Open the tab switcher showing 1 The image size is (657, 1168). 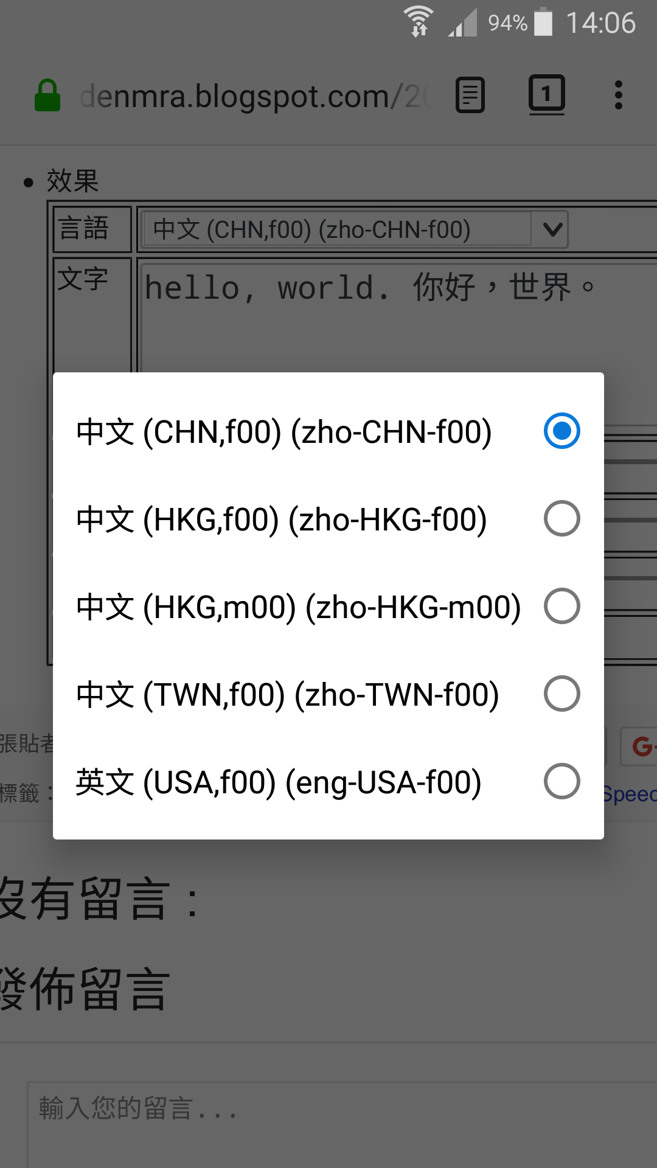coord(546,95)
